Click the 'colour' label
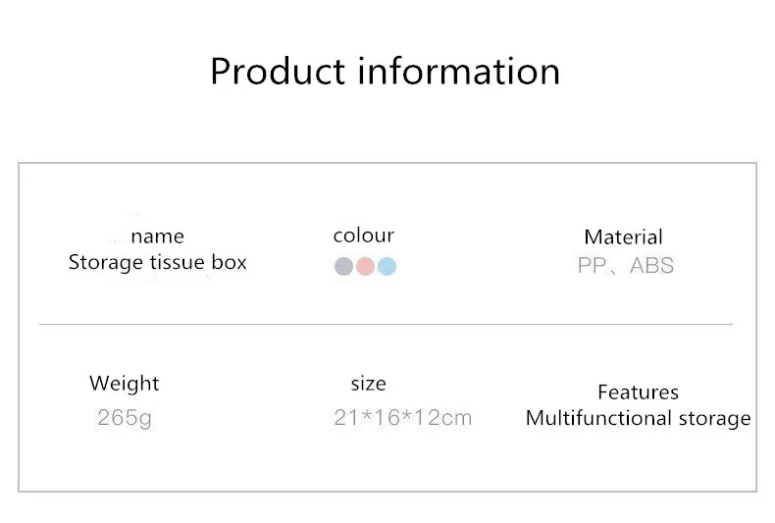 pos(363,235)
